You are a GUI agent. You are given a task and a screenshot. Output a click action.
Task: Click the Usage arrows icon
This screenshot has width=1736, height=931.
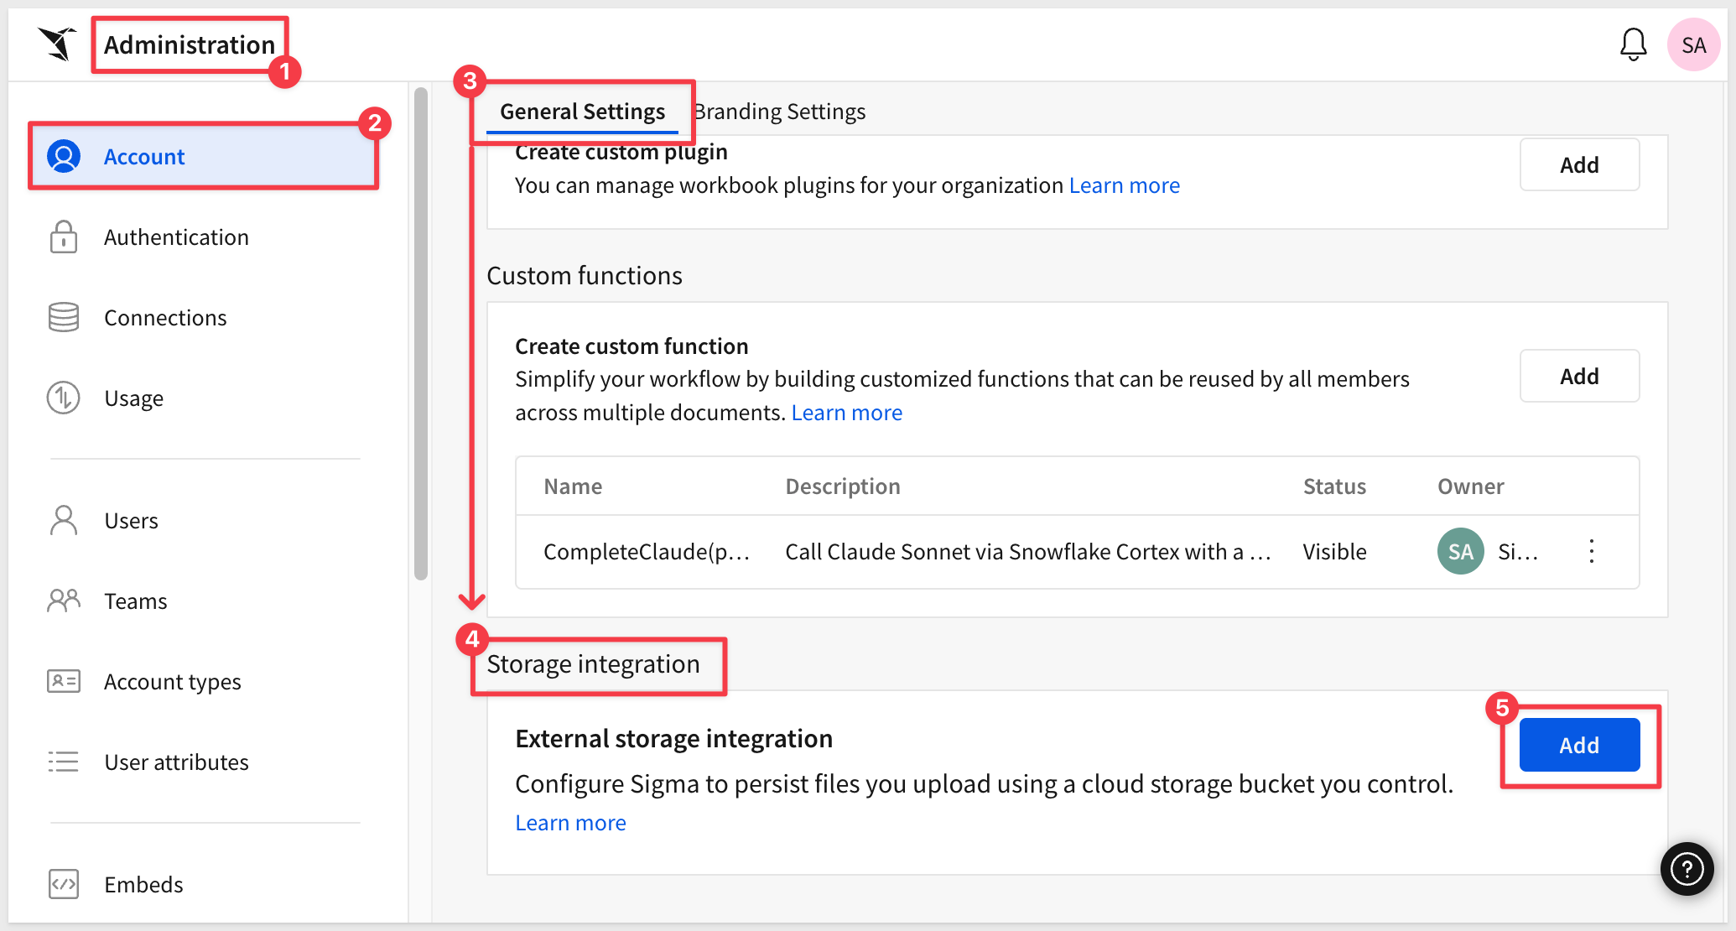click(x=64, y=398)
